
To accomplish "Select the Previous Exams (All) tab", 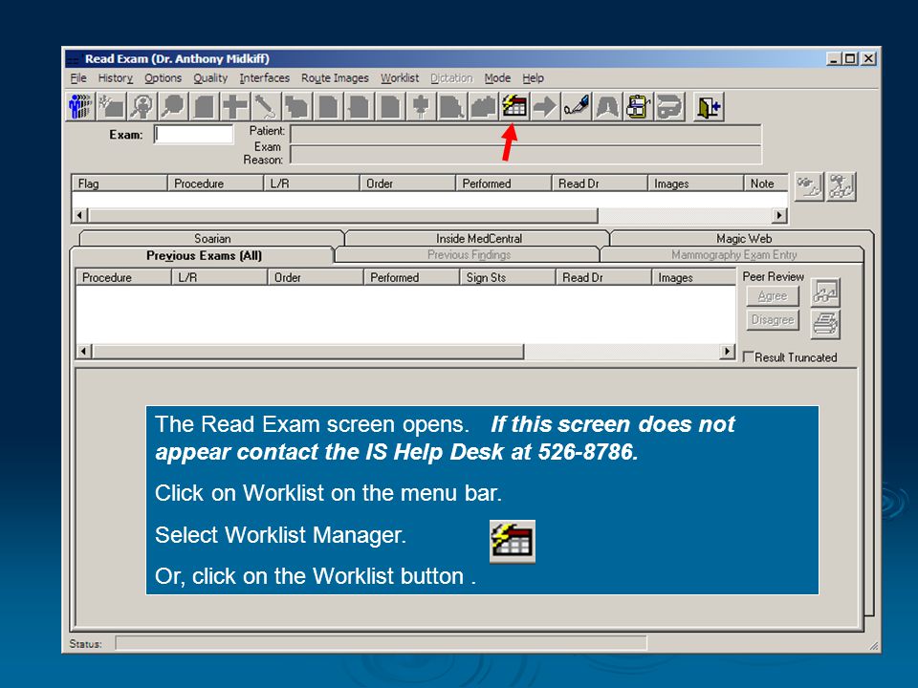I will tap(203, 256).
